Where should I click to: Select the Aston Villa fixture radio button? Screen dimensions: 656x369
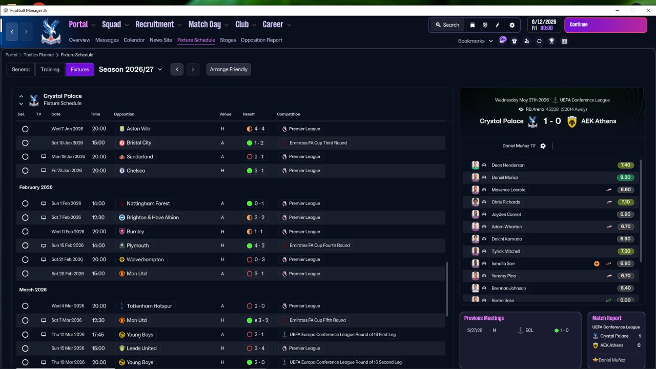point(25,129)
